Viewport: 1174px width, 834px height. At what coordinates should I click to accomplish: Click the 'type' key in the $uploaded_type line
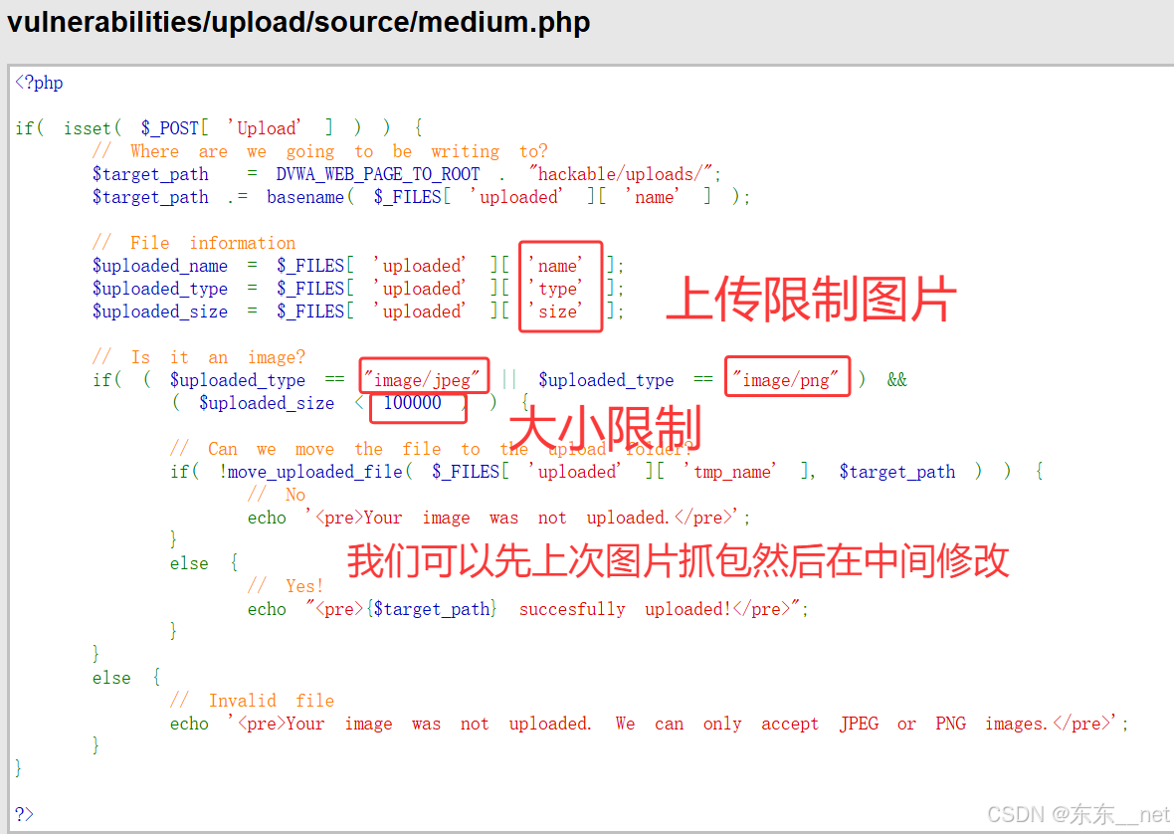pos(557,289)
